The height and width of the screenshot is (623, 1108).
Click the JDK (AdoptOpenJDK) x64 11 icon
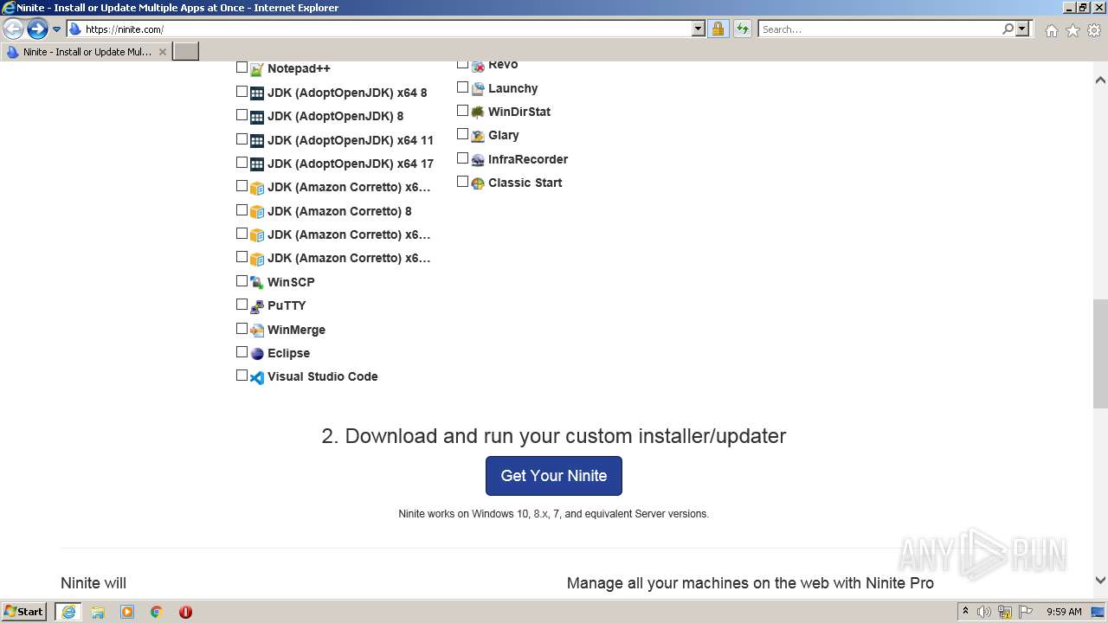[x=256, y=140]
